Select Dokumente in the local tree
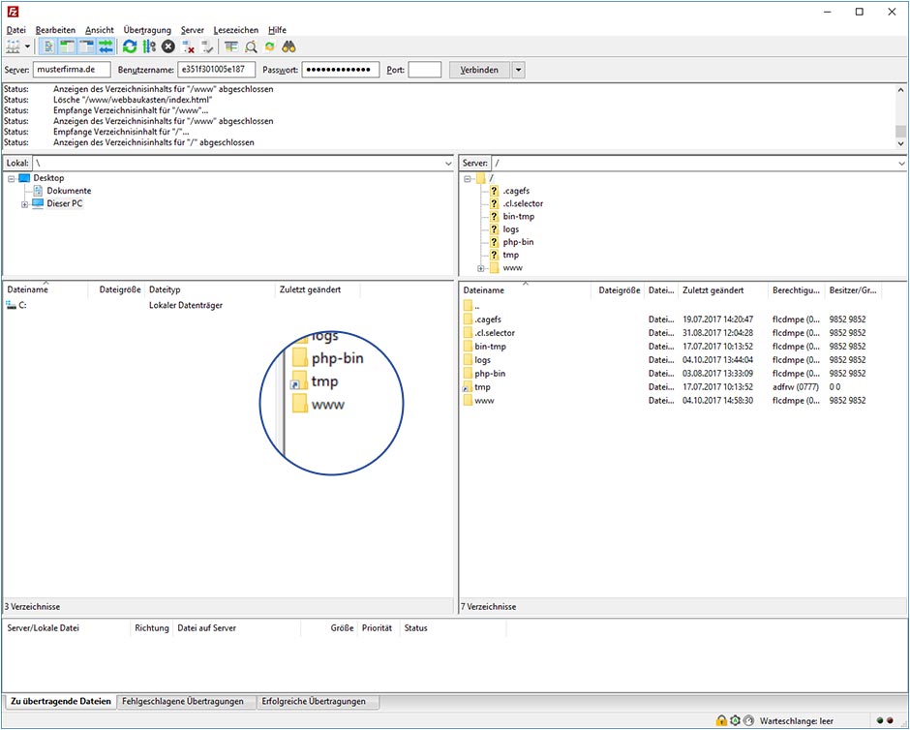This screenshot has width=910, height=730. click(69, 191)
